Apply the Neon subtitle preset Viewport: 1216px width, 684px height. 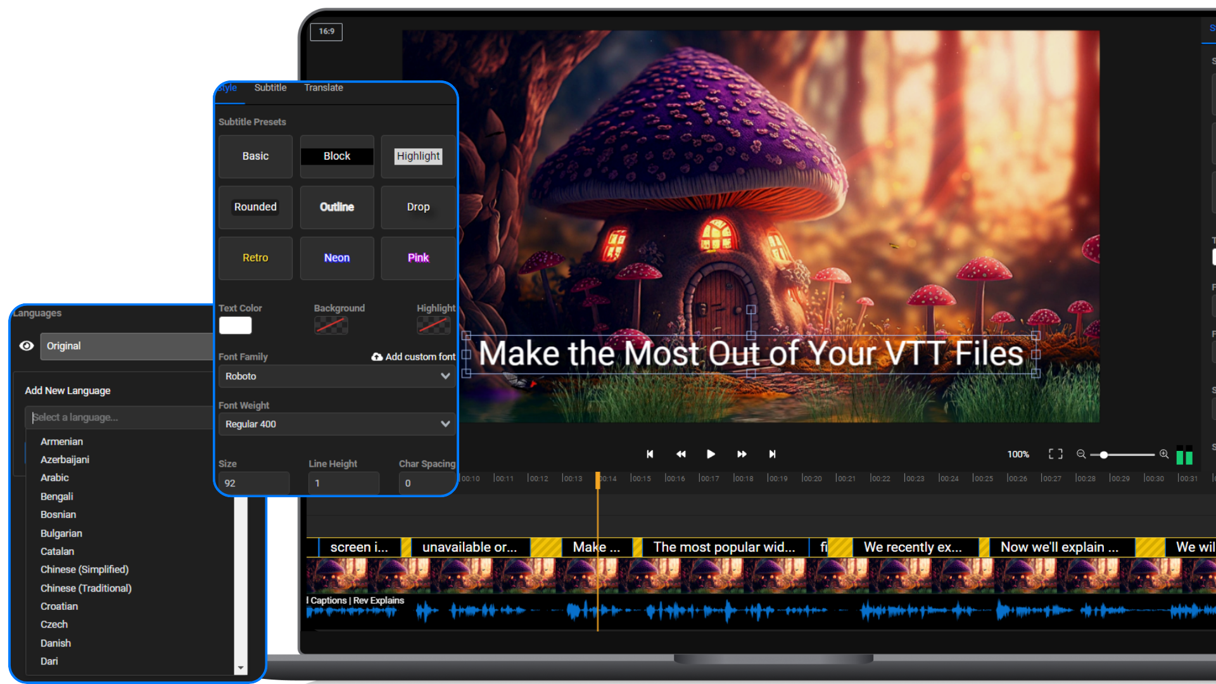[x=336, y=258]
